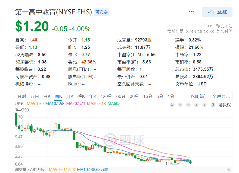Click the 全屏显示 fullscreen link

(x=221, y=96)
